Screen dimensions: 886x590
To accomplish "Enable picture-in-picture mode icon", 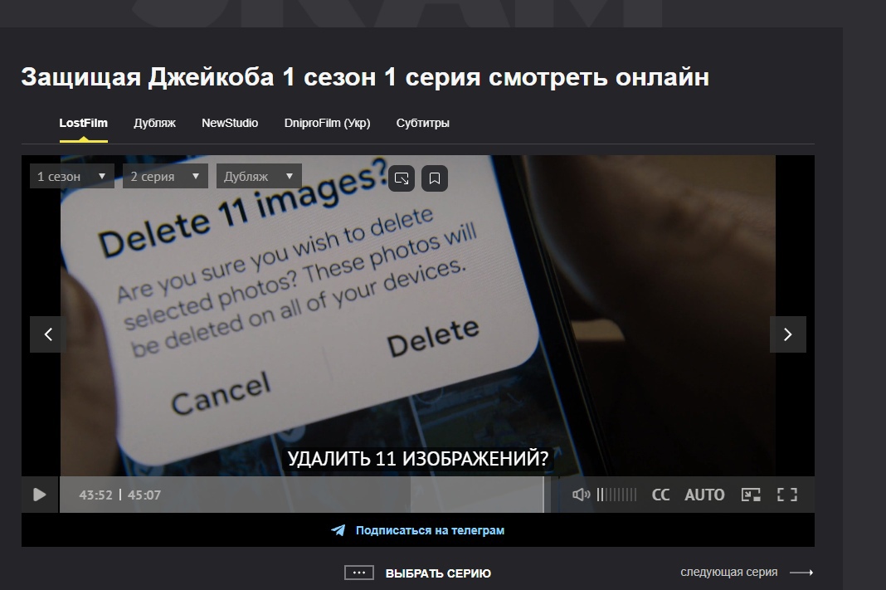I will coord(751,495).
